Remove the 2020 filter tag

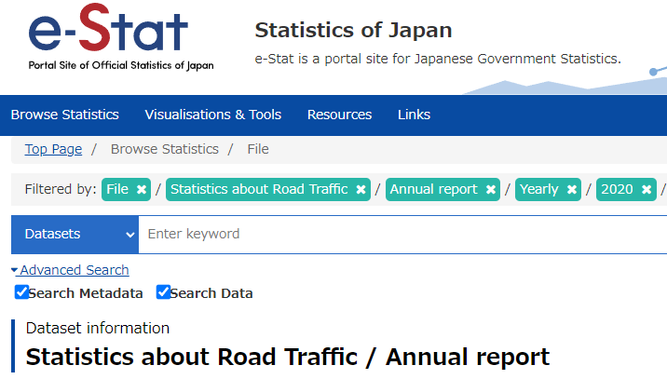tap(646, 189)
